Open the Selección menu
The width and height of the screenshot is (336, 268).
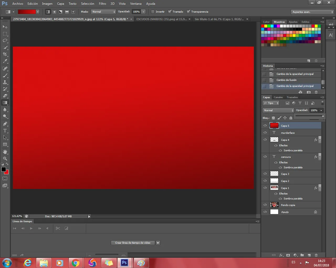pos(87,4)
